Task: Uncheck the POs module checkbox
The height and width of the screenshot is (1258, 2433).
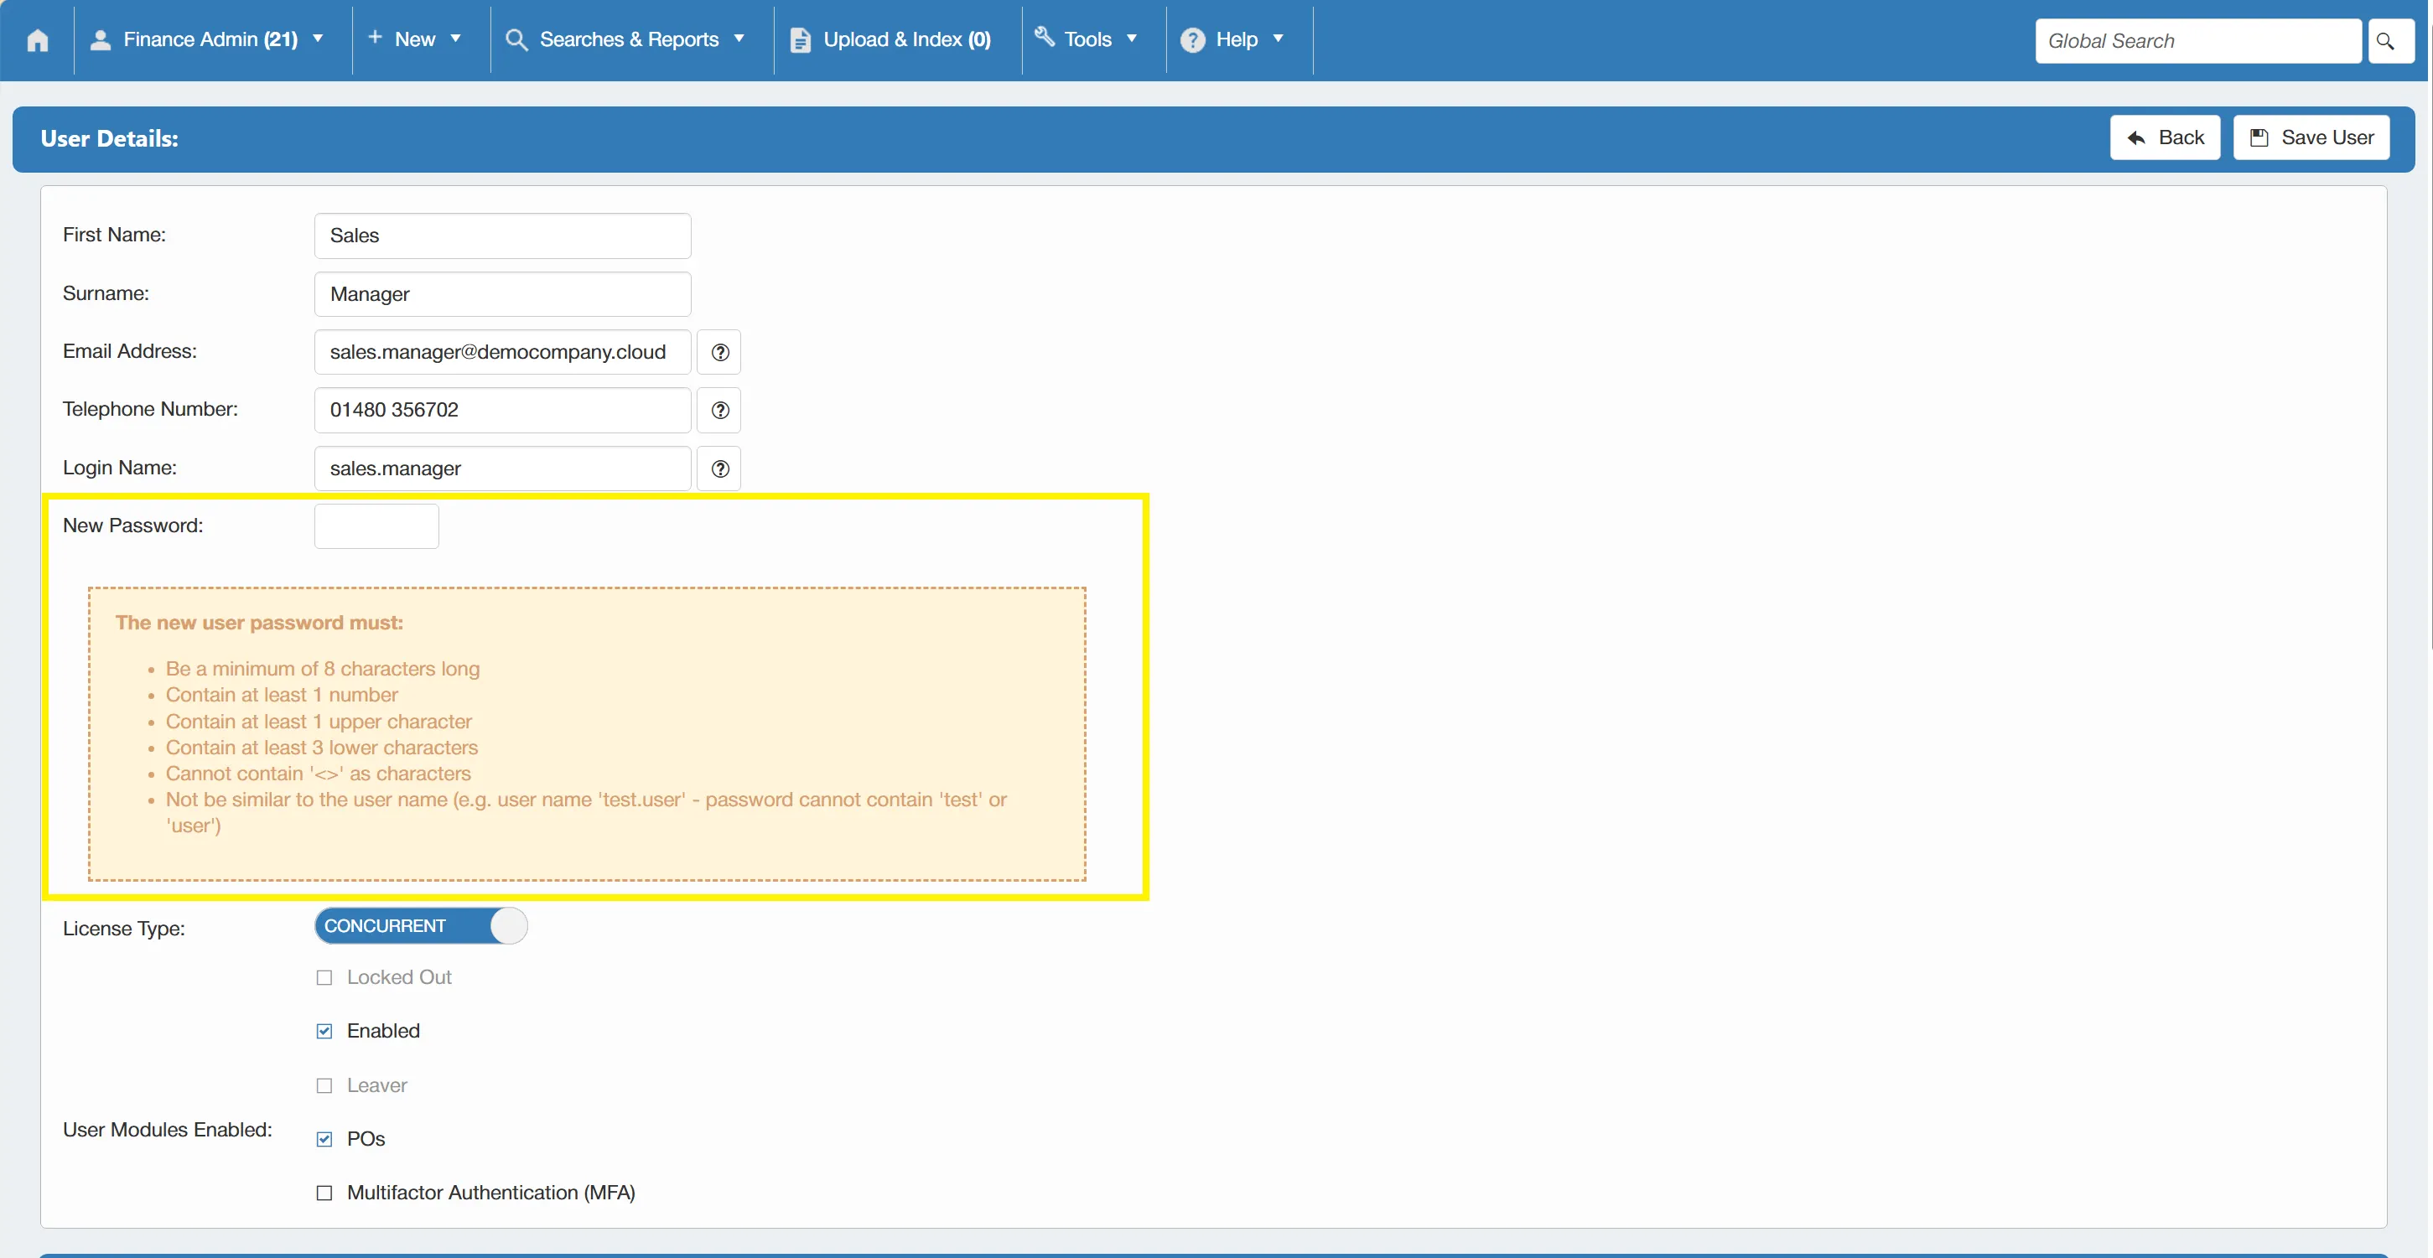Action: click(324, 1139)
